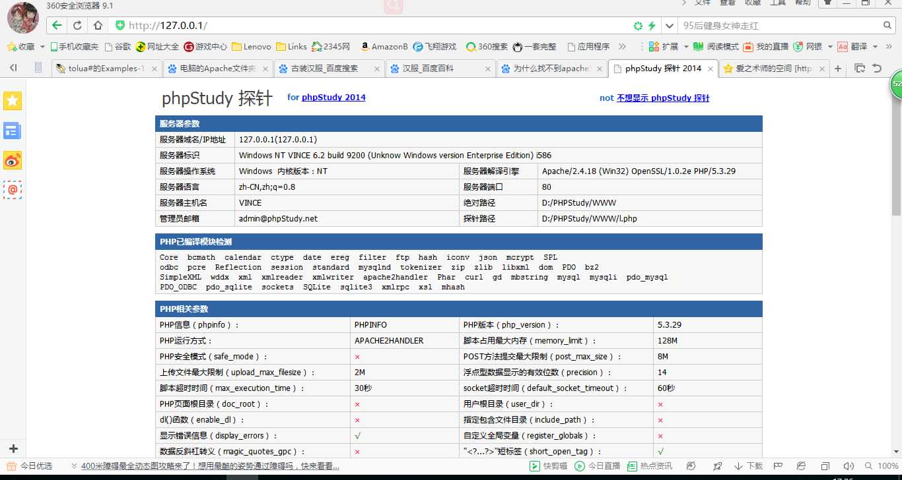Switch to the 爱之术师的空间 tab
Screen dimensions: 902x480
coord(773,68)
